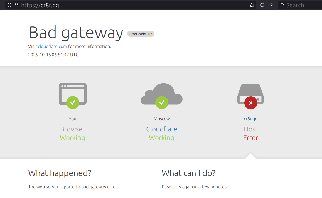This screenshot has width=322, height=198.
Task: Open the cloudflare.com link for more information
Action: click(x=52, y=47)
